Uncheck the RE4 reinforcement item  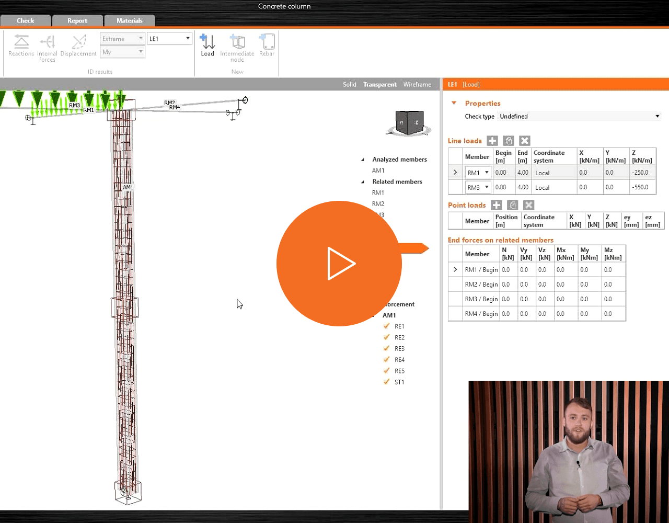(x=387, y=359)
